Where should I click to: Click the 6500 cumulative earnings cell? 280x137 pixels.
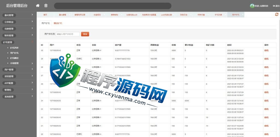187,101
